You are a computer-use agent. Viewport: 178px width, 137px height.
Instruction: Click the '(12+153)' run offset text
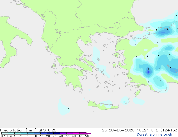(169, 130)
